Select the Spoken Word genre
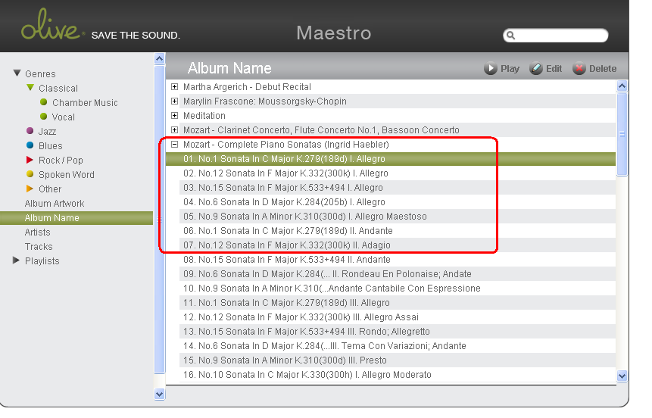The image size is (652, 418). pyautogui.click(x=67, y=175)
